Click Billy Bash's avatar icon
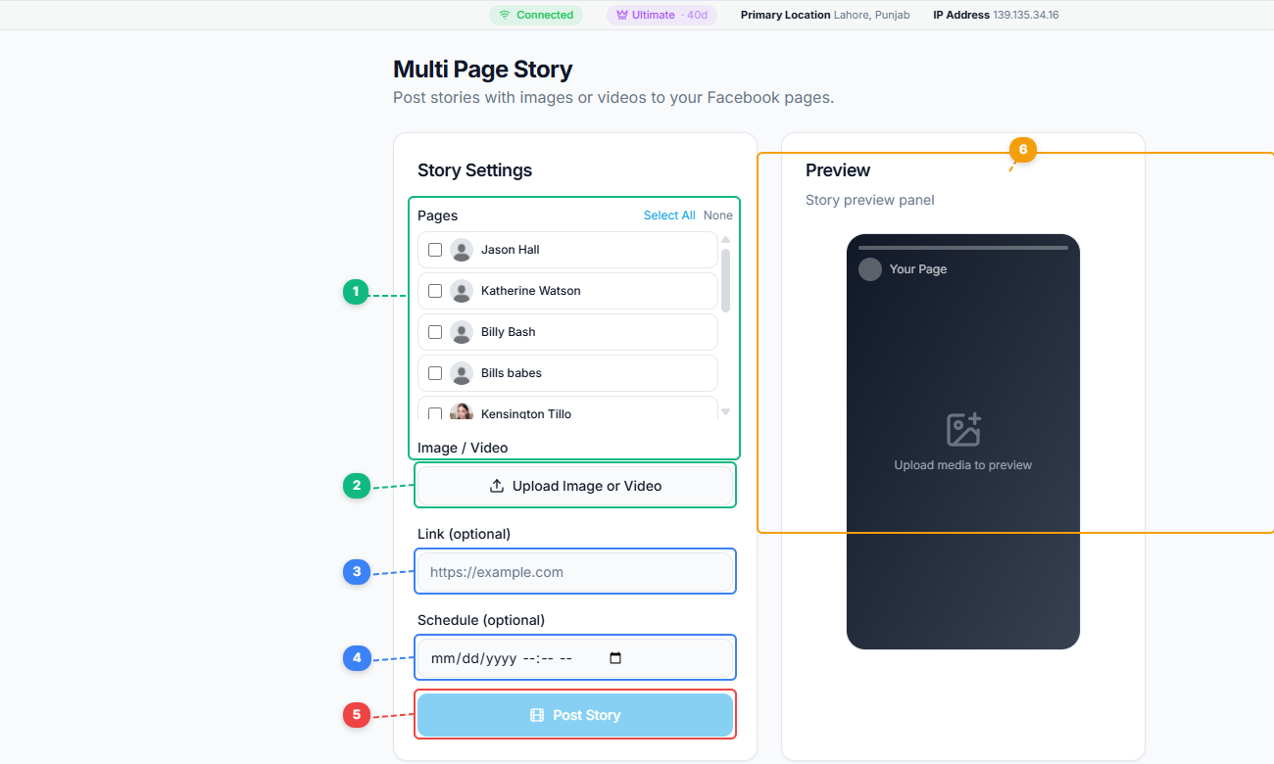Image resolution: width=1274 pixels, height=764 pixels. coord(462,332)
